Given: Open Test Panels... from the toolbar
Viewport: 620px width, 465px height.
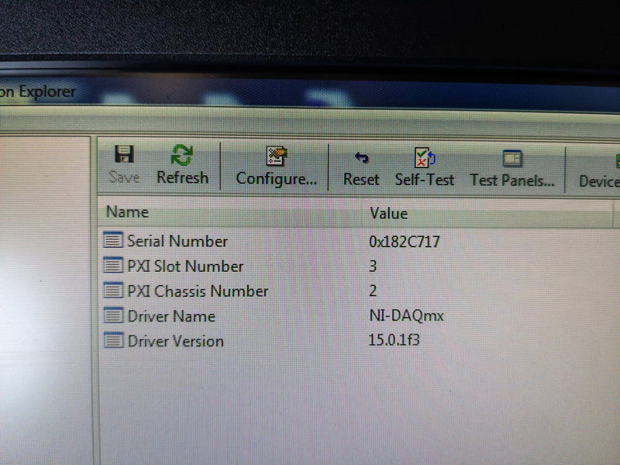Looking at the screenshot, I should pos(512,169).
